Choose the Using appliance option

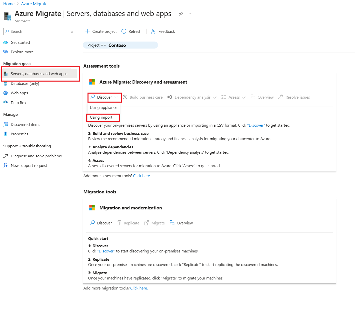tap(103, 107)
